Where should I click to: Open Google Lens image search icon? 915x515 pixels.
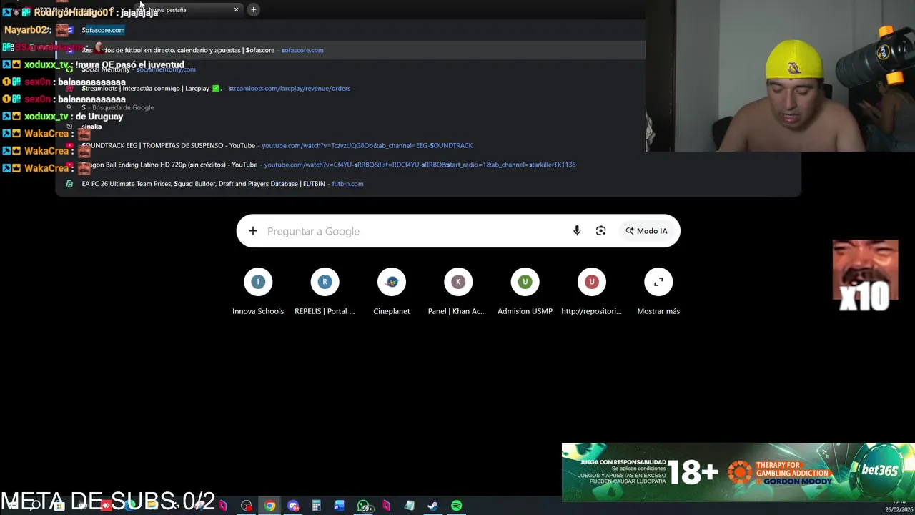600,231
